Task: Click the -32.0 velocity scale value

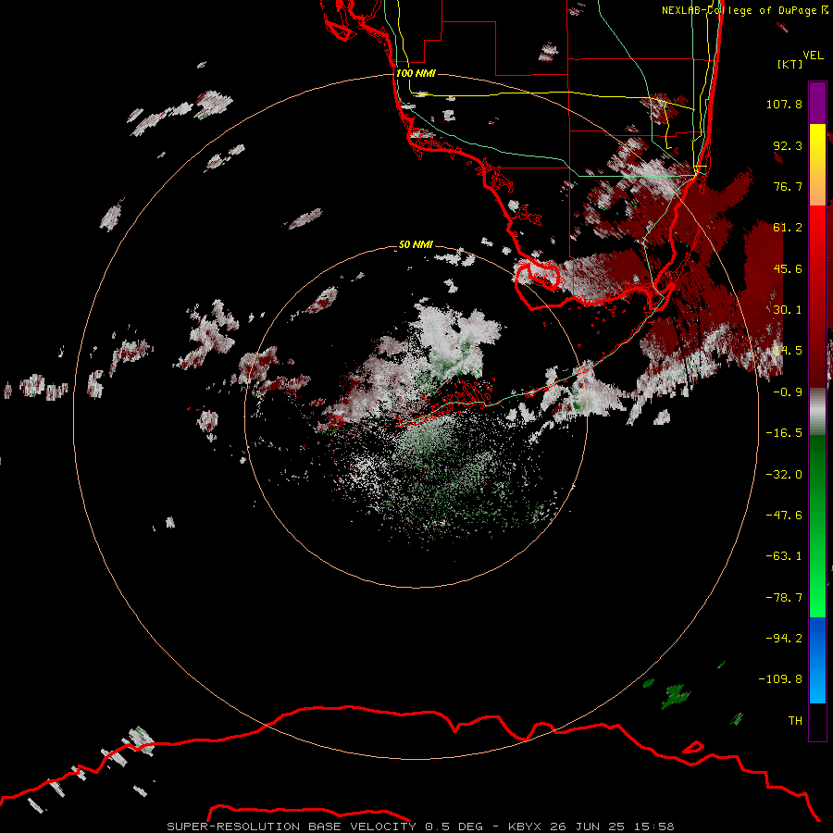Action: coord(784,475)
